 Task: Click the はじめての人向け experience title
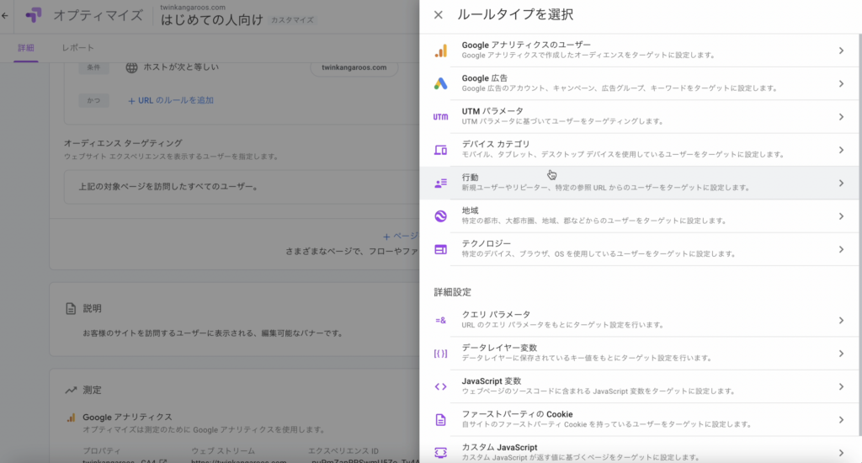coord(212,20)
